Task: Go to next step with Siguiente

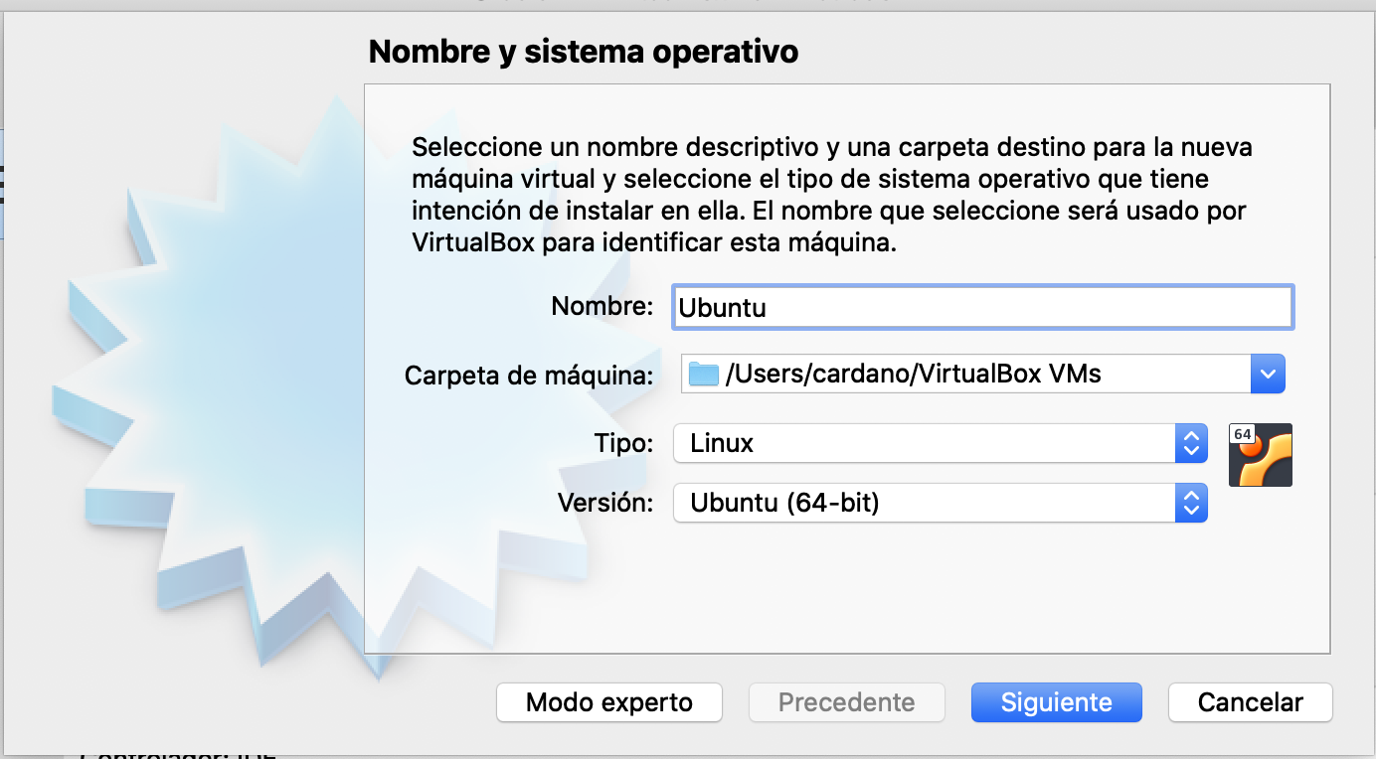Action: (x=1057, y=702)
